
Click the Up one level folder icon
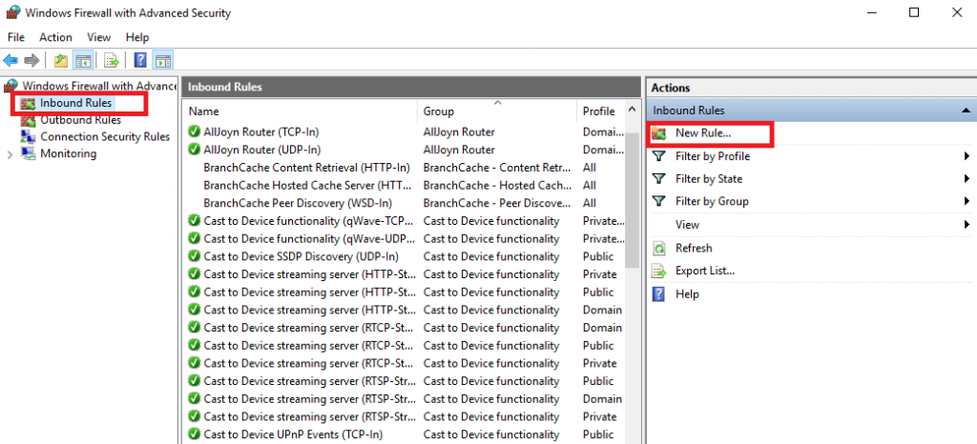click(60, 60)
